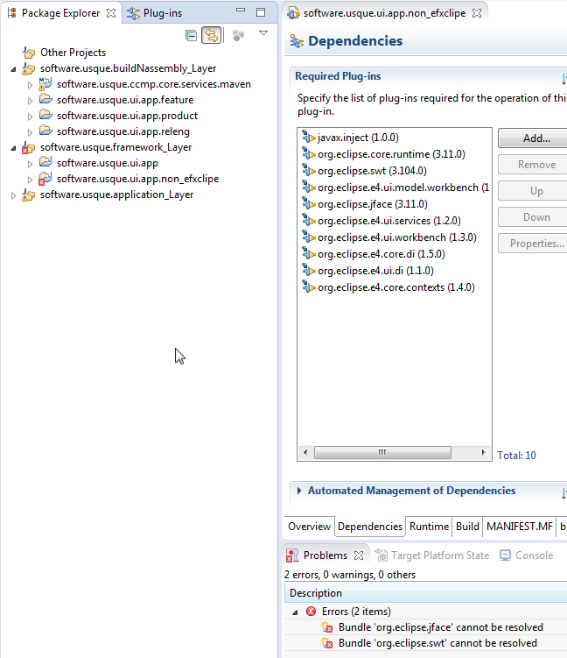Switch to the Overview editor tab
This screenshot has height=658, width=567.
pyautogui.click(x=309, y=527)
